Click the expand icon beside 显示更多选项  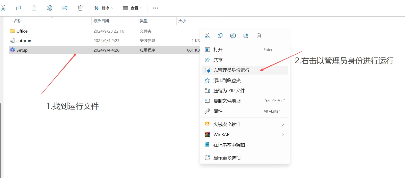click(207, 158)
